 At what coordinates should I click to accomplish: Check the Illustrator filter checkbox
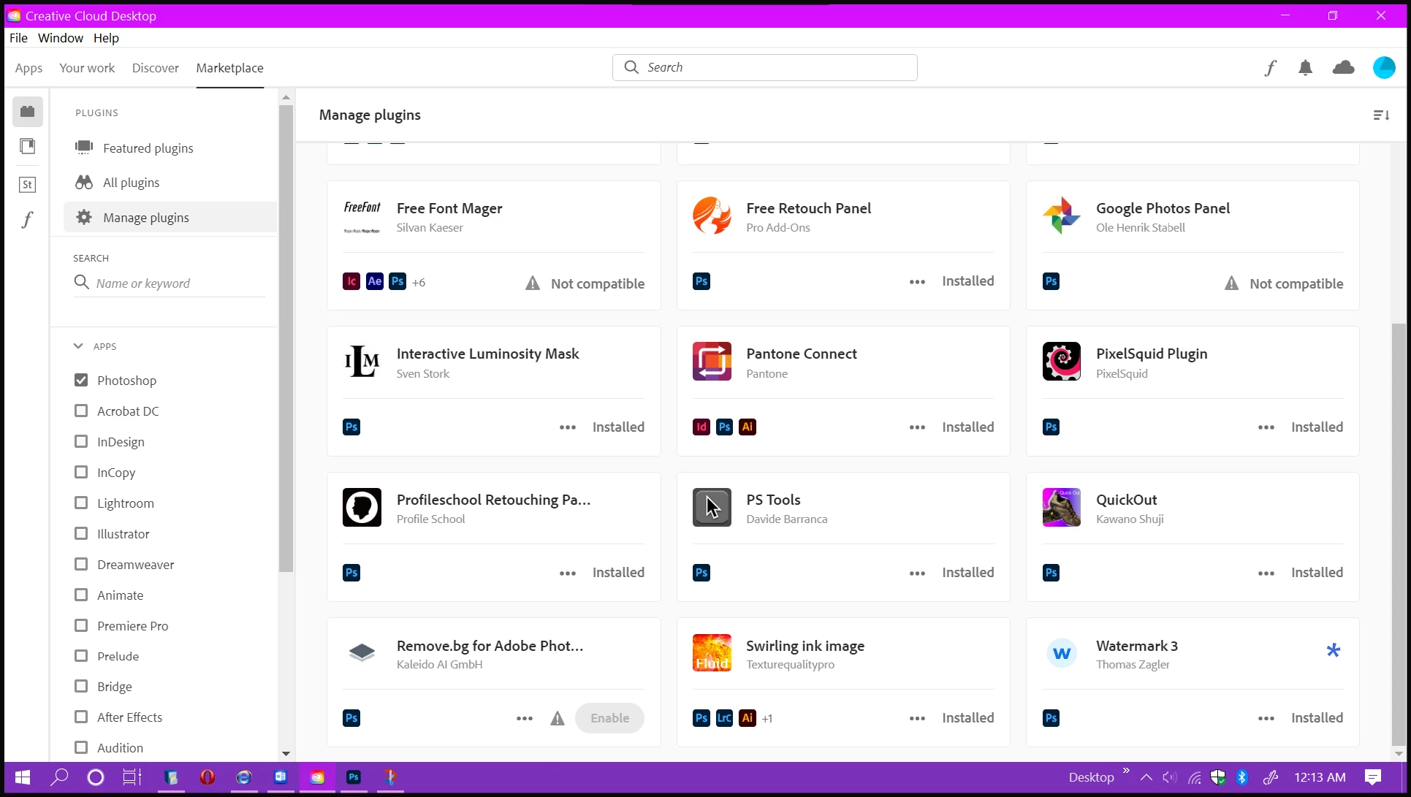[81, 533]
